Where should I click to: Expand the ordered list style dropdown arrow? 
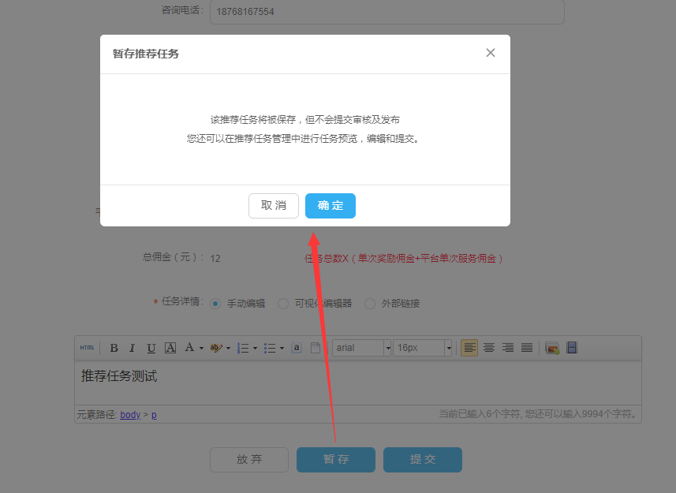tap(256, 348)
